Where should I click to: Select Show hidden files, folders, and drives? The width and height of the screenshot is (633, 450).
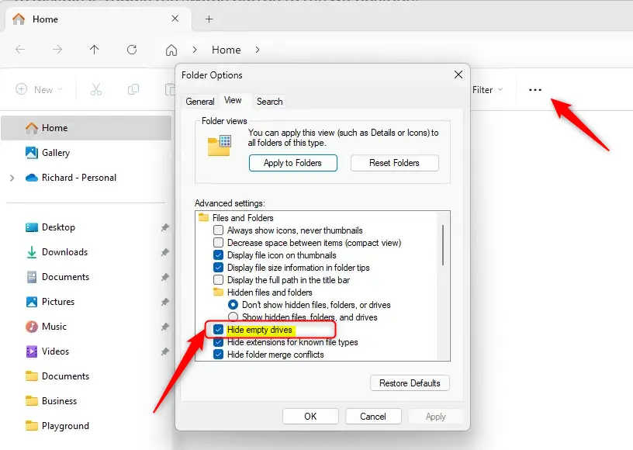pos(233,317)
